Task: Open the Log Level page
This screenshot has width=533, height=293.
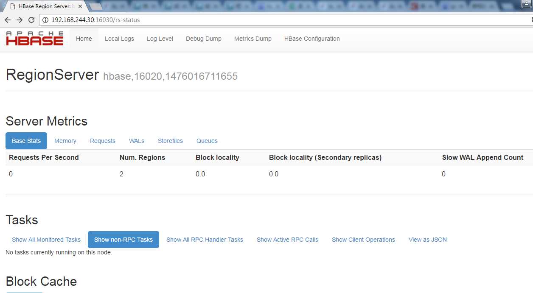Action: (160, 39)
